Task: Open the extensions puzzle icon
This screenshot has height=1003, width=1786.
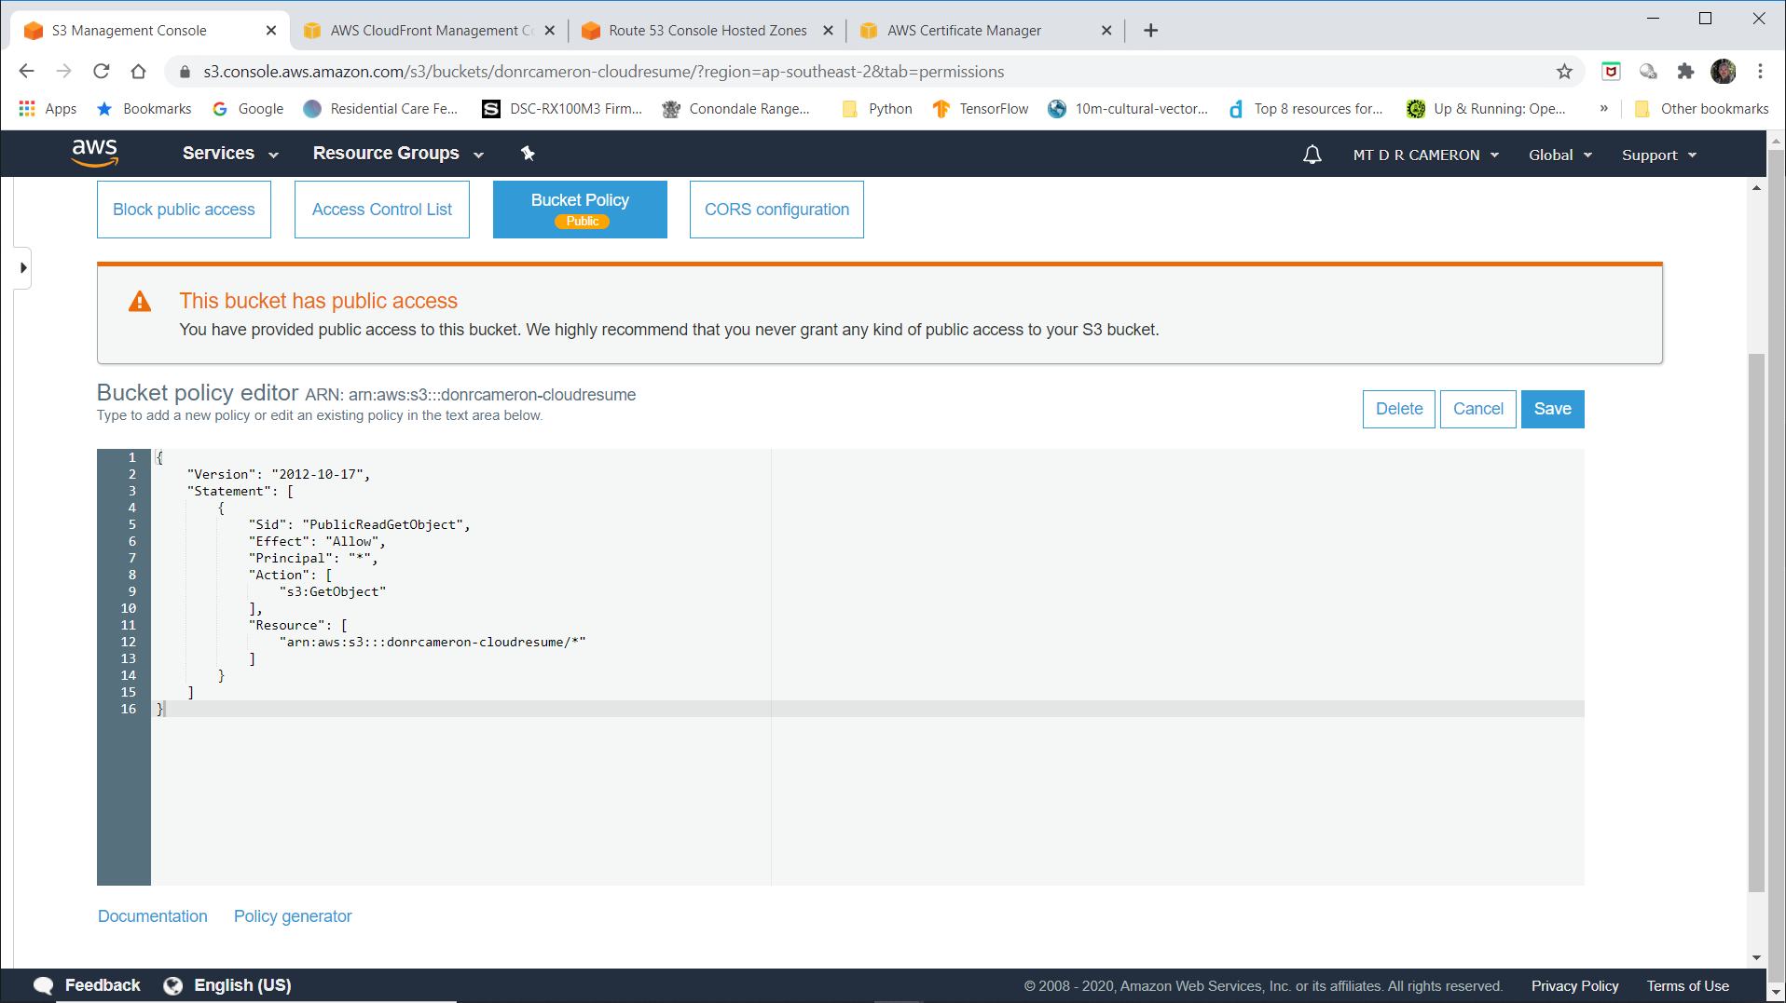Action: click(1685, 72)
